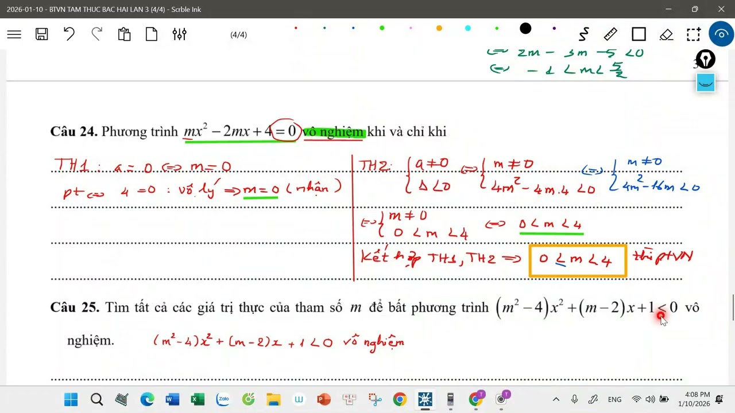The image size is (735, 413).
Task: Open the Snipping Tool from the taskbar
Action: coord(374,399)
